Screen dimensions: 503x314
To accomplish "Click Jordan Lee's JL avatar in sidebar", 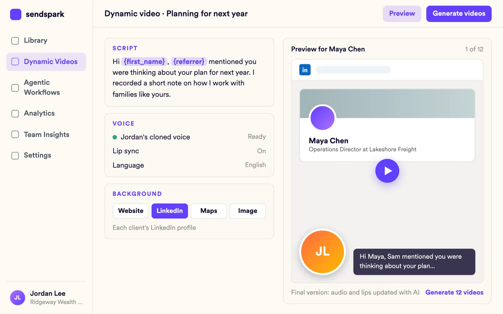I will pyautogui.click(x=18, y=298).
